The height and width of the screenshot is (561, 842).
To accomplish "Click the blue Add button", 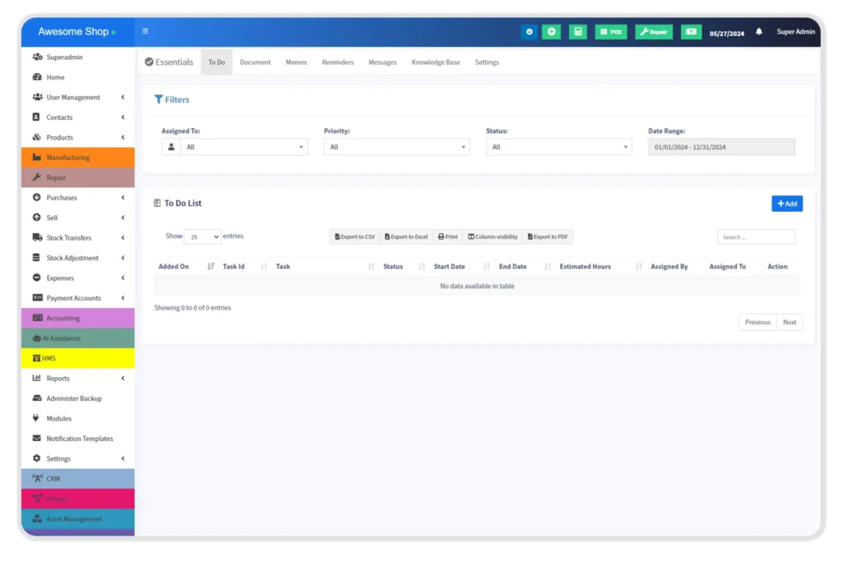I will coord(787,204).
